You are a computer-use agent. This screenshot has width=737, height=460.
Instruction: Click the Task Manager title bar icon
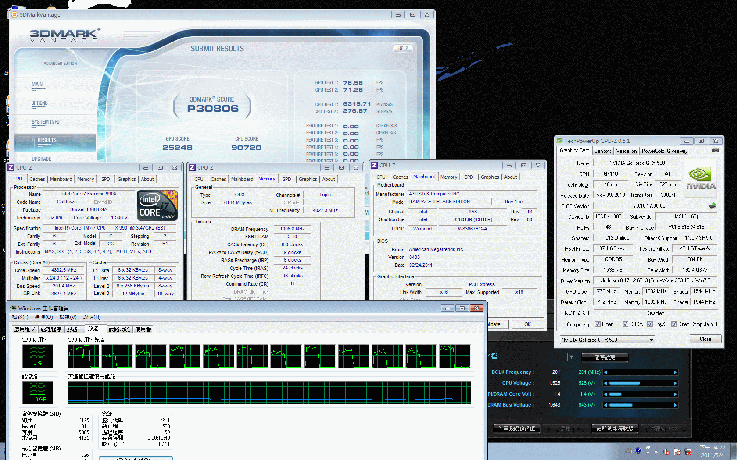coord(13,308)
